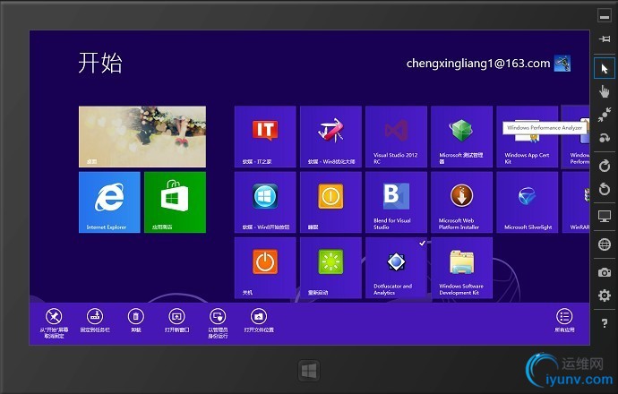Click the orange 睡眠 sleep tile

click(330, 202)
